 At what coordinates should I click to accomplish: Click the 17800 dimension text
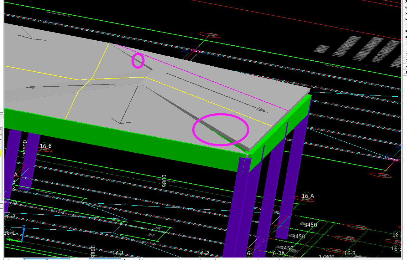pos(326,257)
